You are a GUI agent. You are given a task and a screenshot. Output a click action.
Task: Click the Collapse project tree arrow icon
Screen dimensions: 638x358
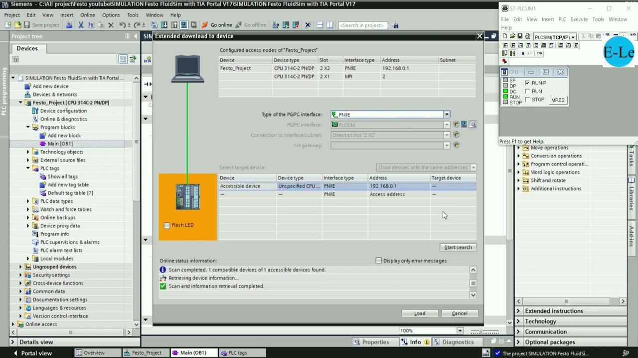click(x=136, y=36)
